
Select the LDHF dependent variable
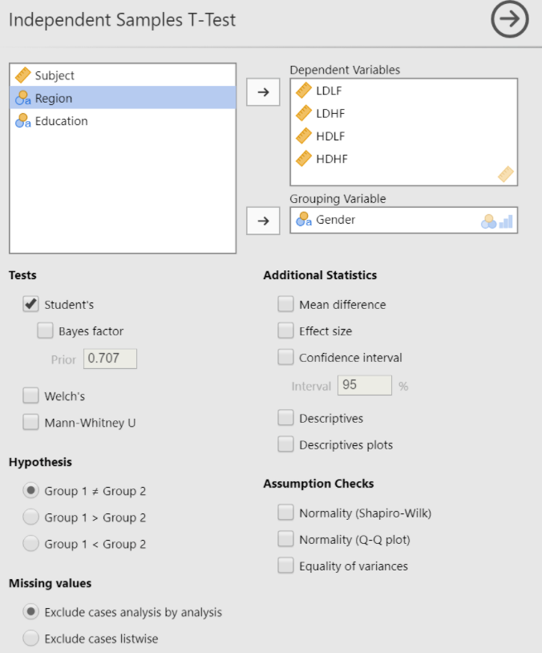click(x=330, y=113)
